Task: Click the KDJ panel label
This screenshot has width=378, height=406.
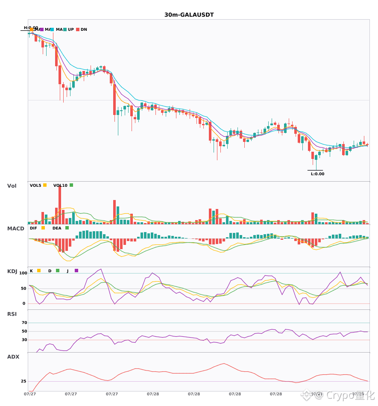Action: point(12,271)
